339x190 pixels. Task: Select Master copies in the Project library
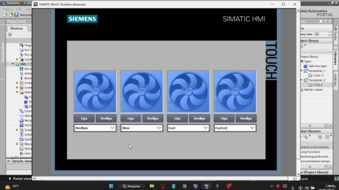(x=313, y=90)
